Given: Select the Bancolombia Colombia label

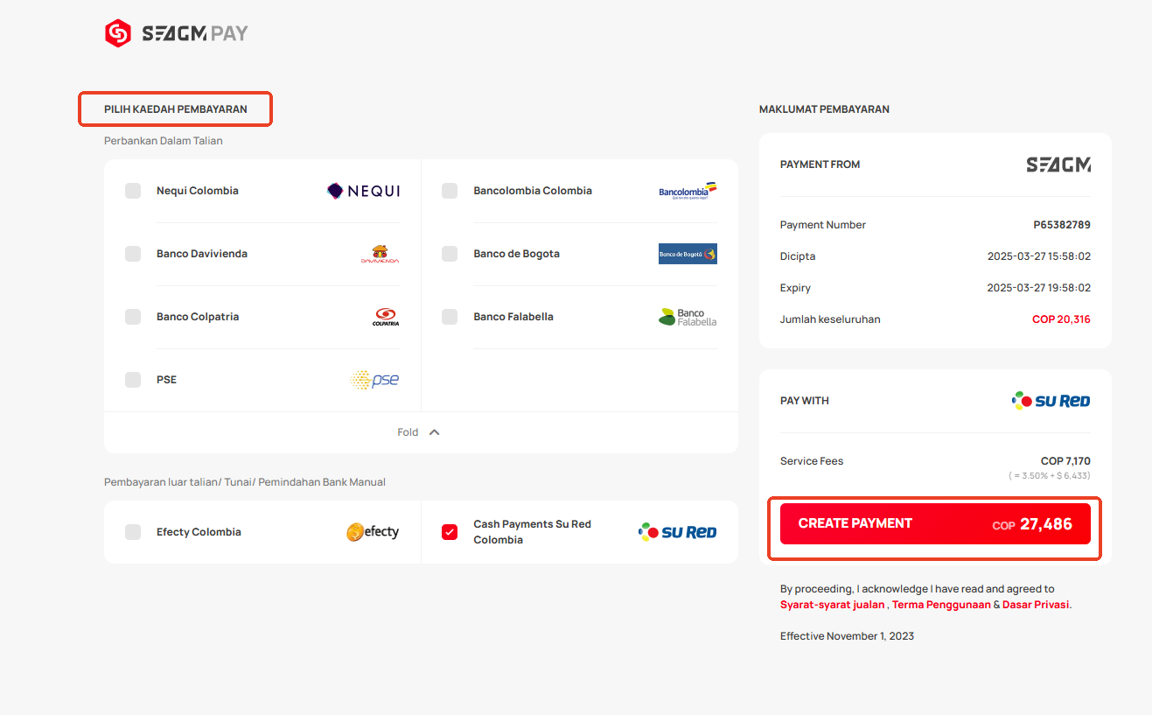Looking at the screenshot, I should (x=533, y=191).
